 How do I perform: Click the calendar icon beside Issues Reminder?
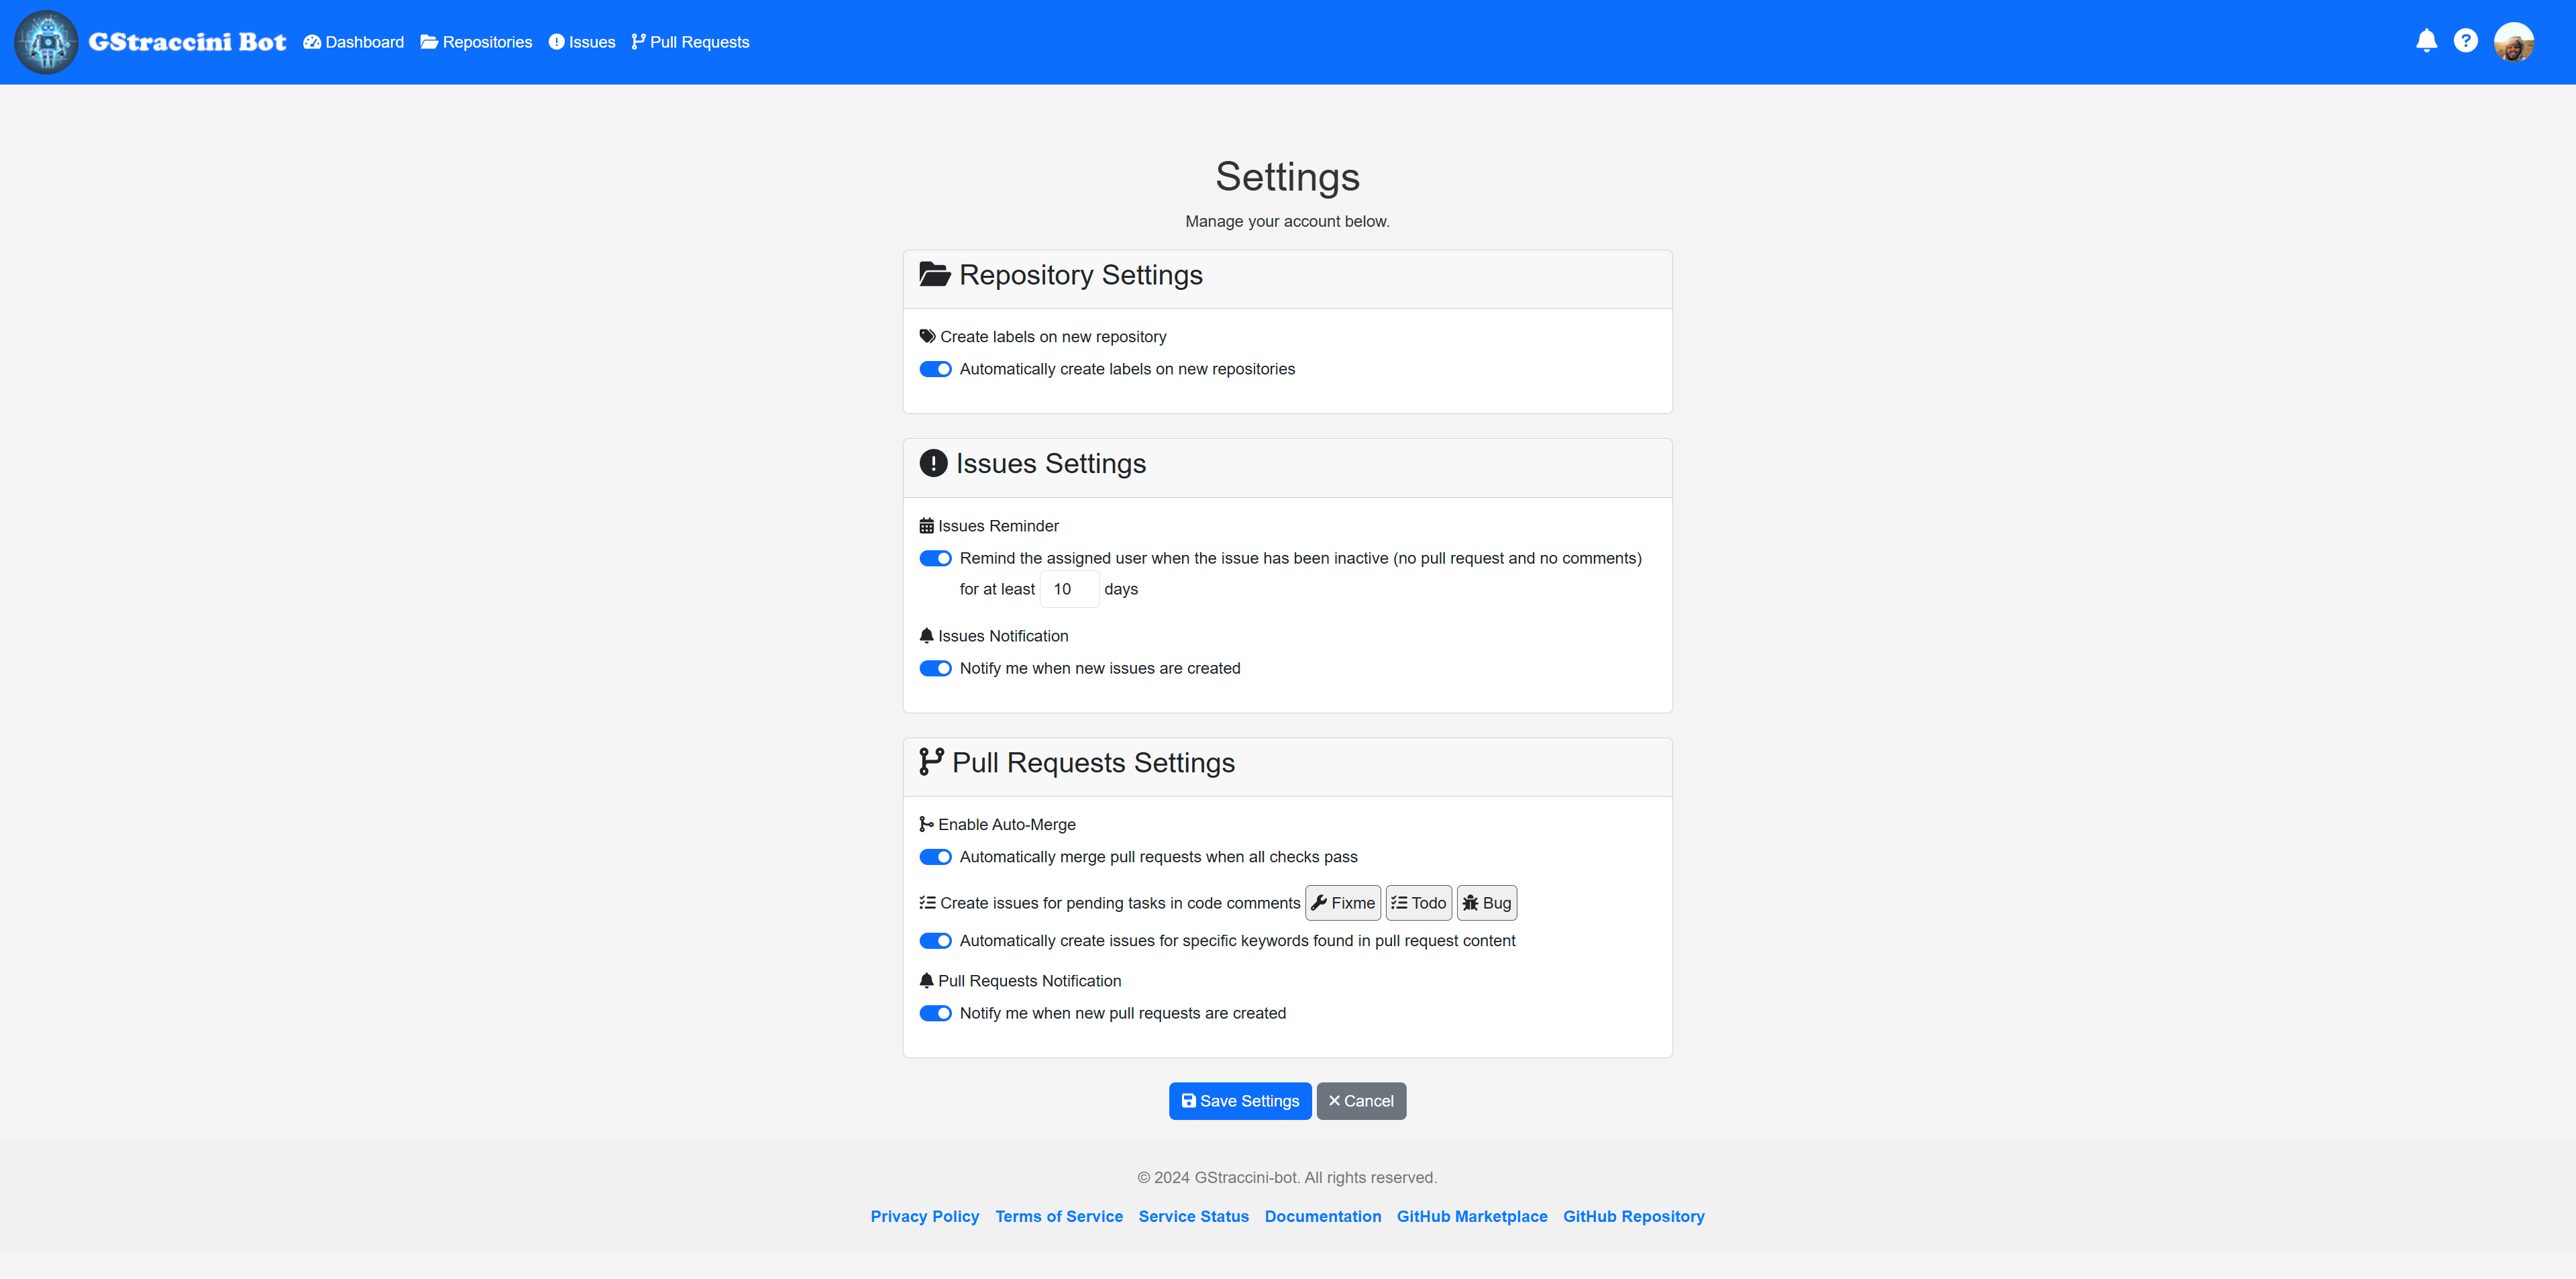click(x=926, y=526)
